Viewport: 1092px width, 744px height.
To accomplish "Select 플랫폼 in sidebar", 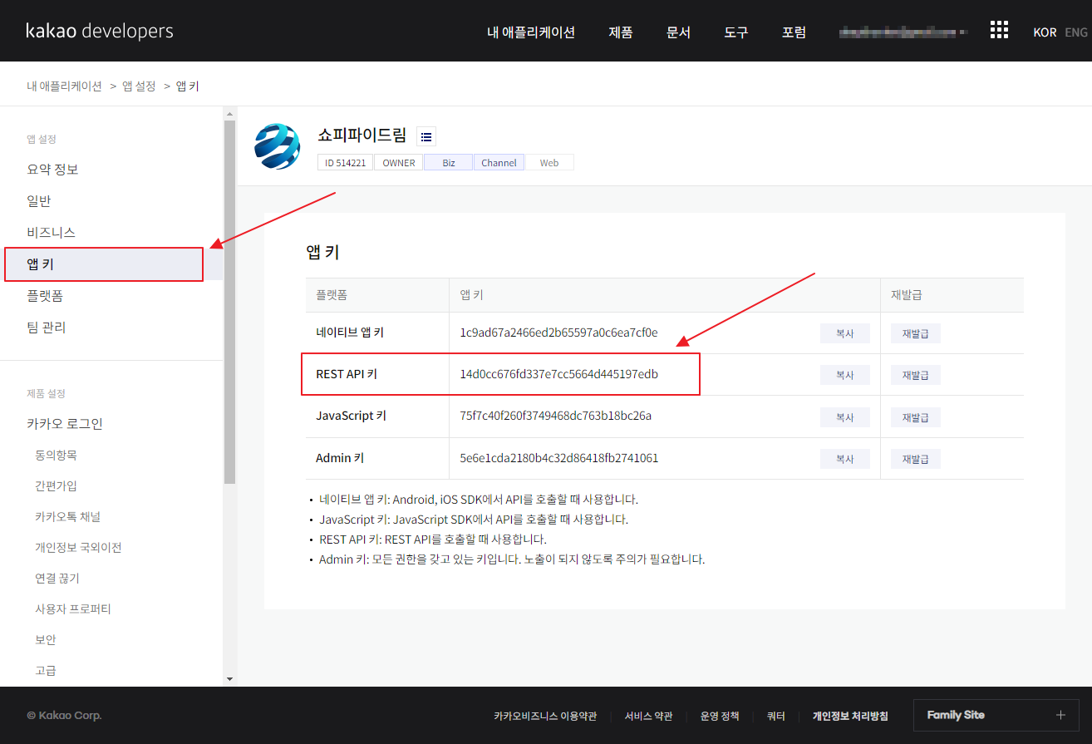I will pos(45,296).
